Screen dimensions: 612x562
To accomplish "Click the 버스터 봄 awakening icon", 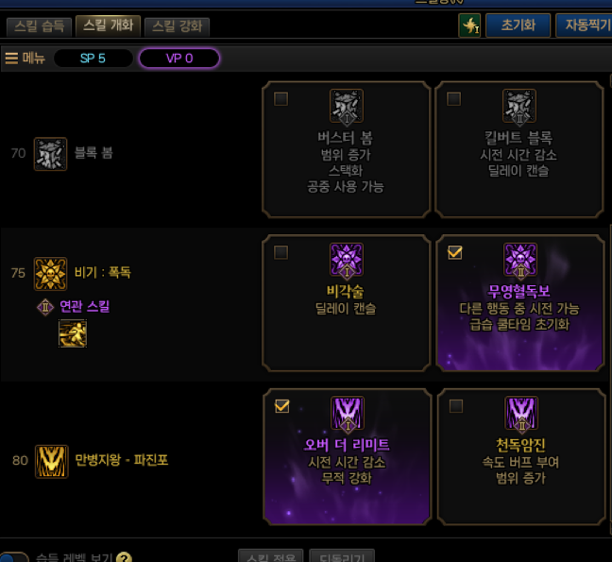I will (347, 106).
